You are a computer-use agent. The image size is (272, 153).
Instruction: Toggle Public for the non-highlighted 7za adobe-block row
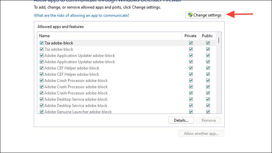(x=208, y=49)
